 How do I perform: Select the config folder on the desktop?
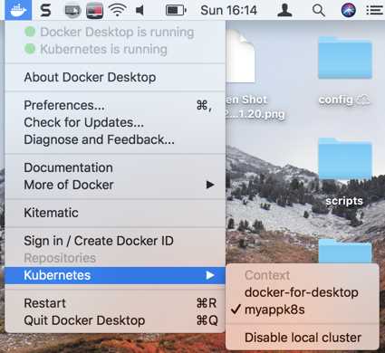click(x=345, y=58)
